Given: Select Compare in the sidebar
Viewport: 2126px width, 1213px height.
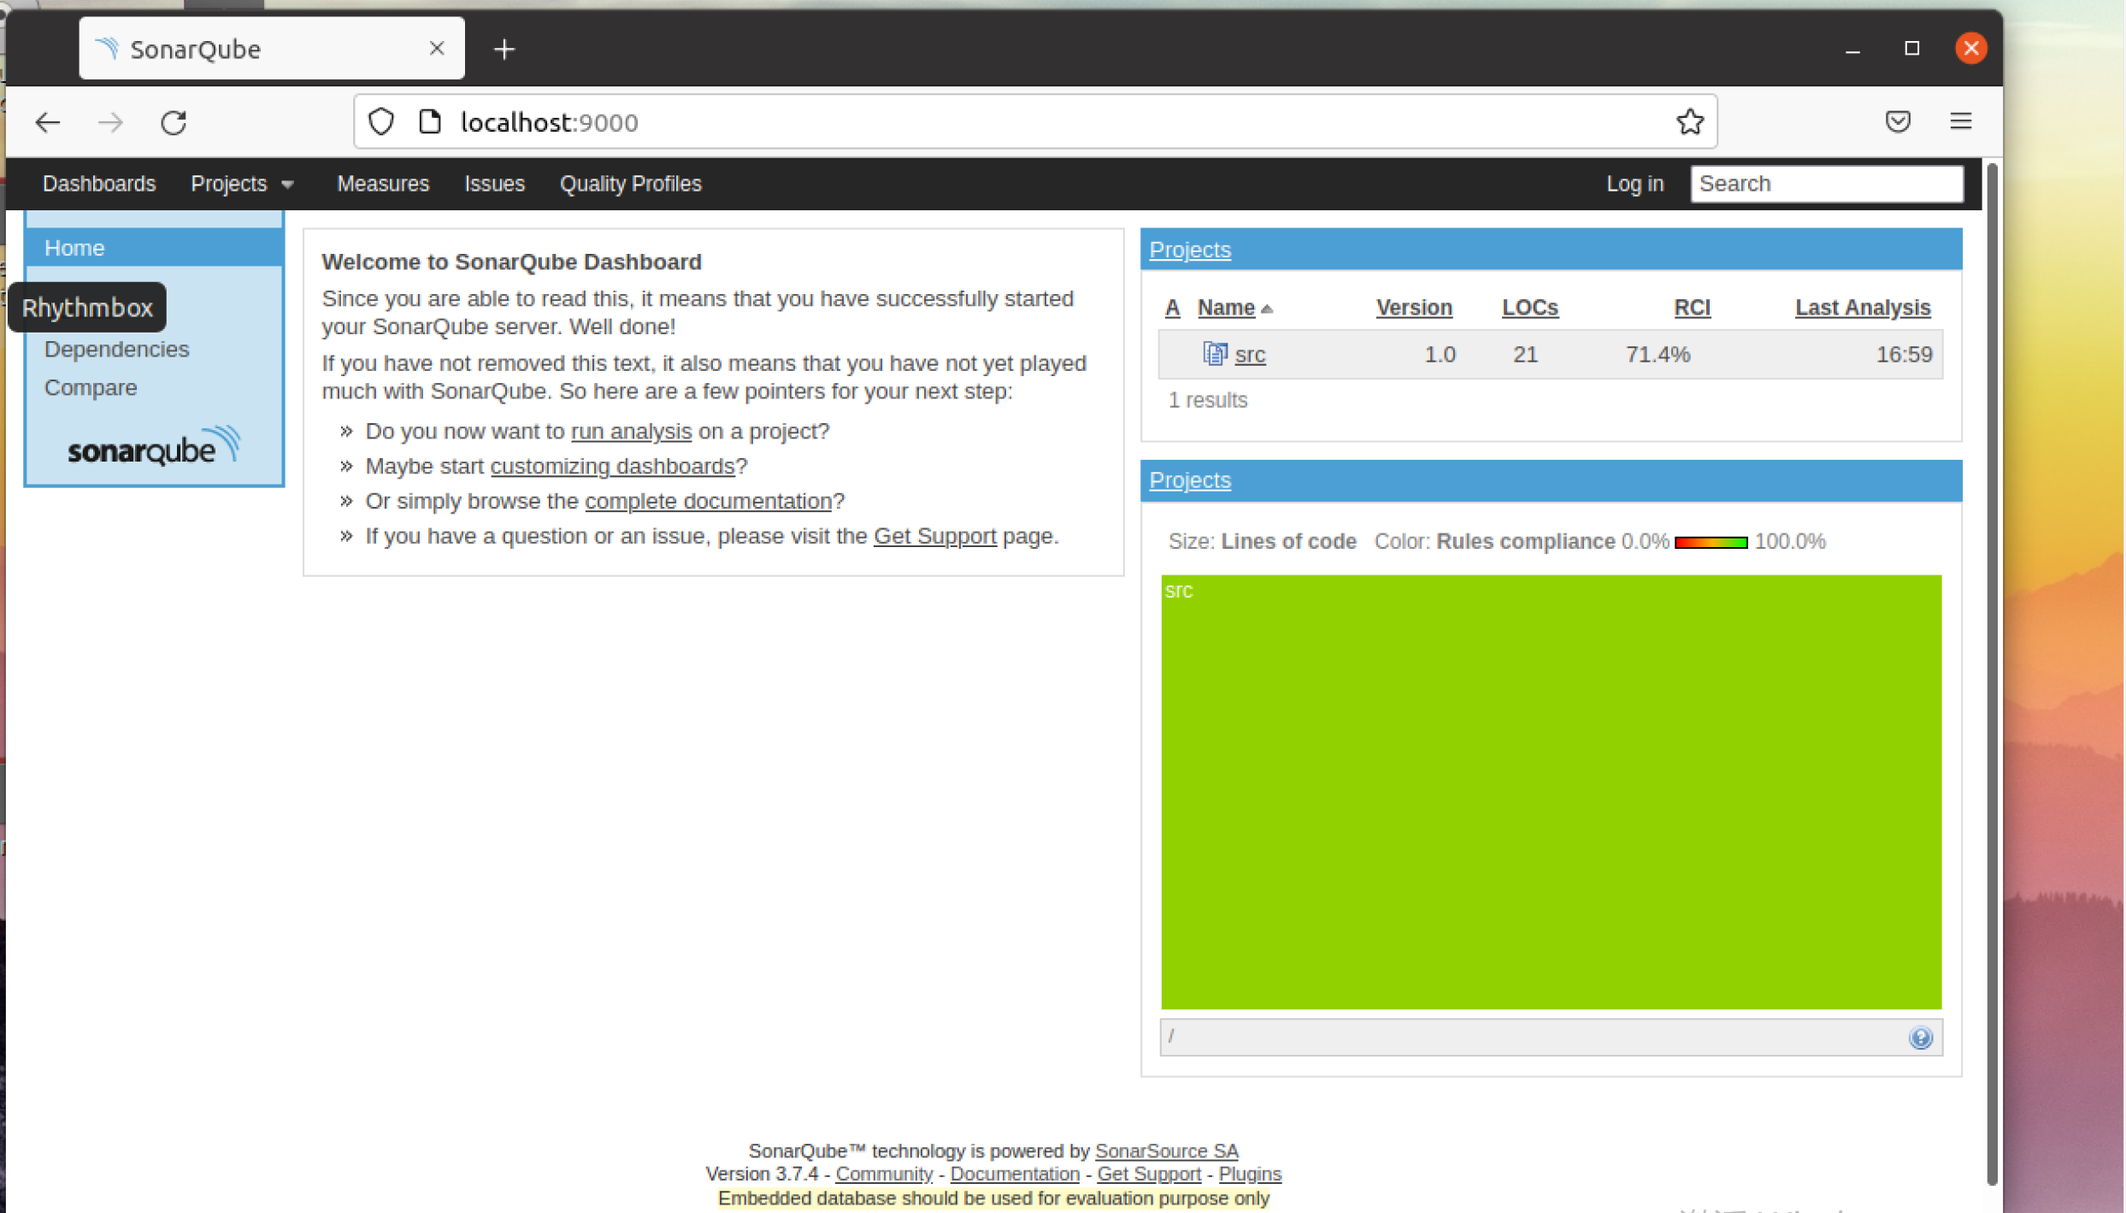Looking at the screenshot, I should (x=91, y=388).
